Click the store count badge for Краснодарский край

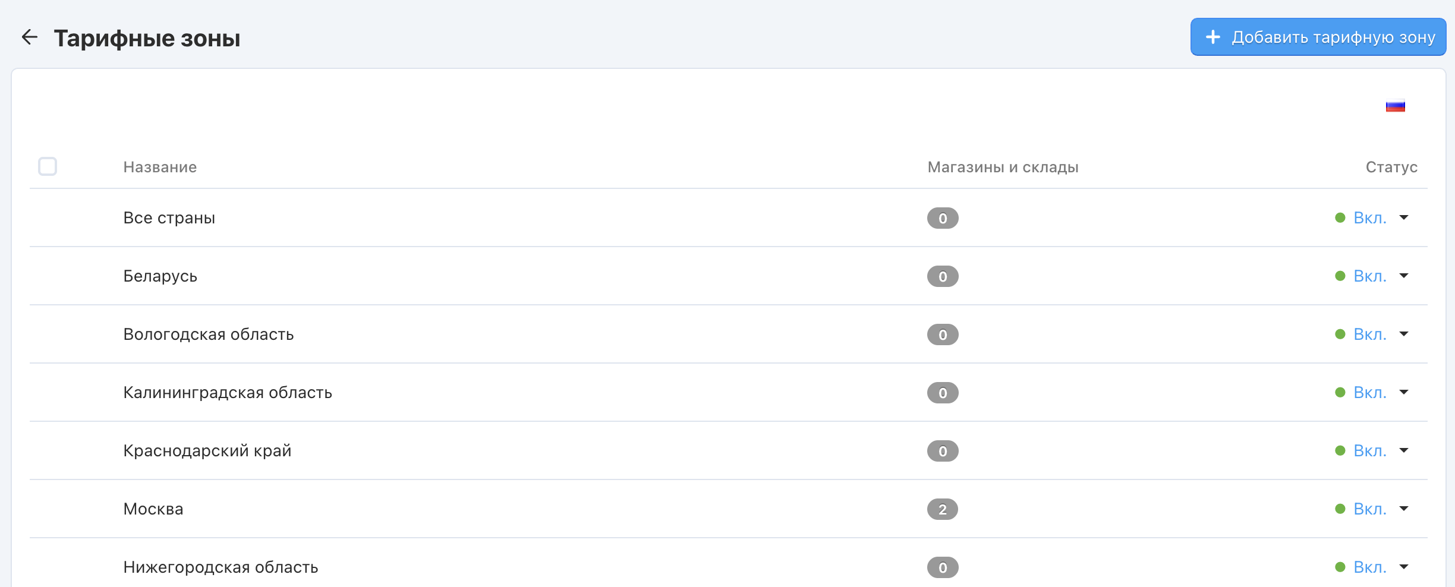(942, 451)
